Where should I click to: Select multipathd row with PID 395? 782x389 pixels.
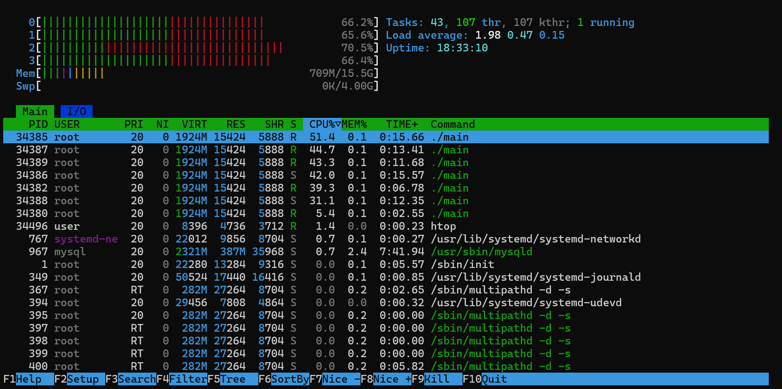(386, 315)
